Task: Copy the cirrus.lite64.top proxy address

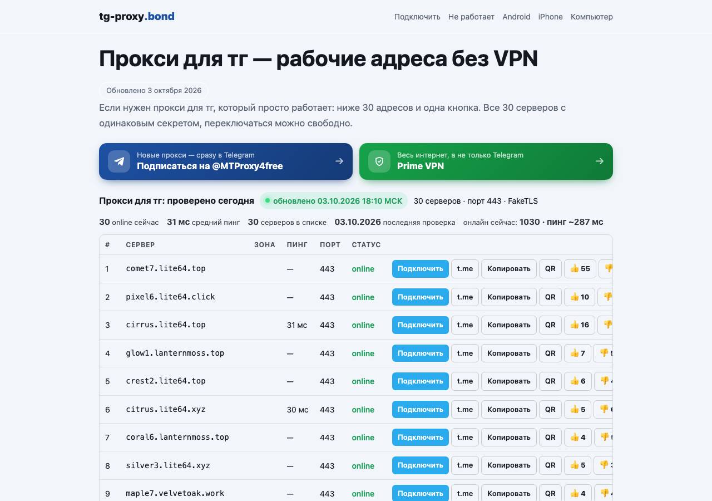Action: click(509, 325)
